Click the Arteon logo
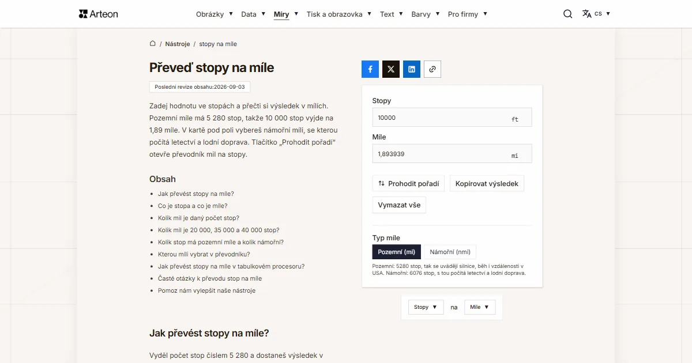Image resolution: width=692 pixels, height=363 pixels. click(x=98, y=14)
